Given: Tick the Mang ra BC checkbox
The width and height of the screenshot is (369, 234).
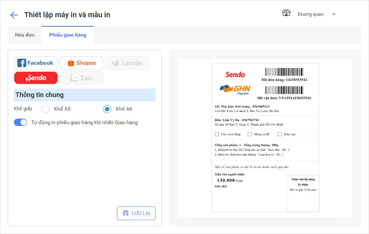Looking at the screenshot, I should point(250,134).
